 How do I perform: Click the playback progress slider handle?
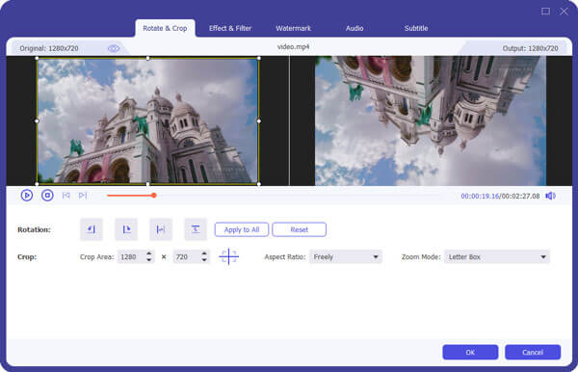pyautogui.click(x=154, y=195)
